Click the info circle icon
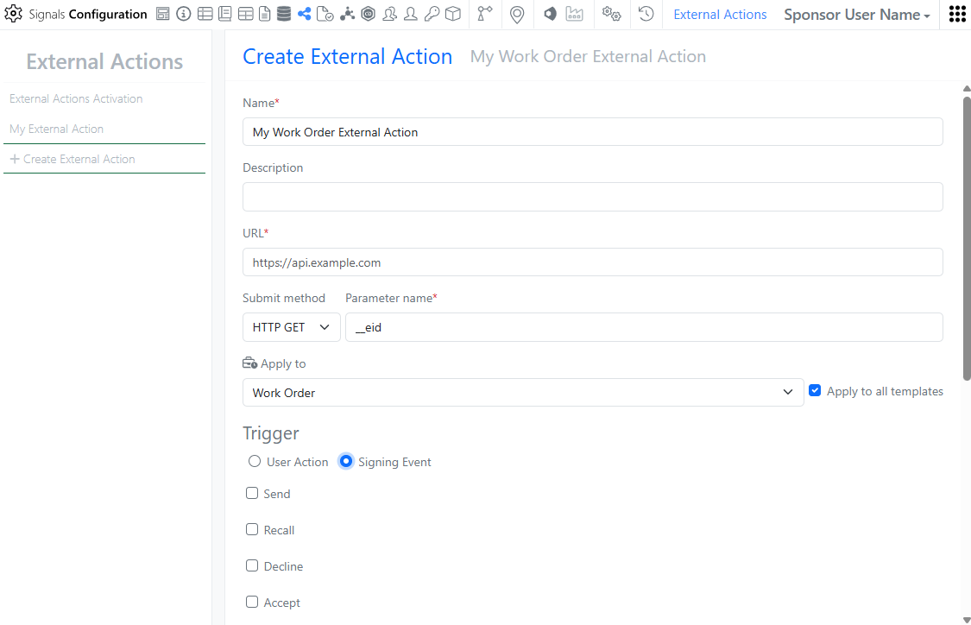The height and width of the screenshot is (625, 971). tap(183, 14)
